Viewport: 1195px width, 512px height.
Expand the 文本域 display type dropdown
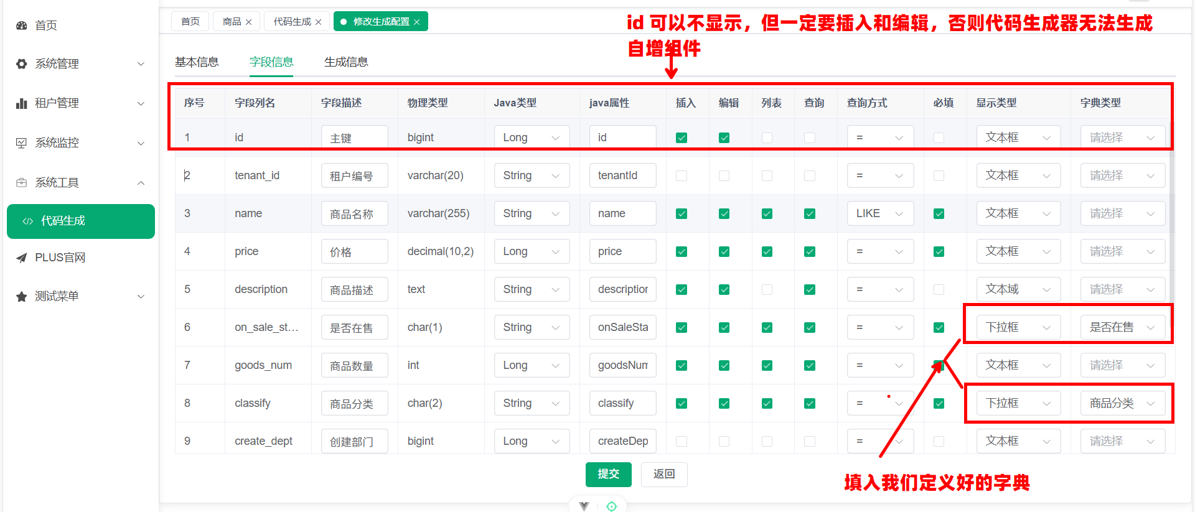(x=1018, y=290)
